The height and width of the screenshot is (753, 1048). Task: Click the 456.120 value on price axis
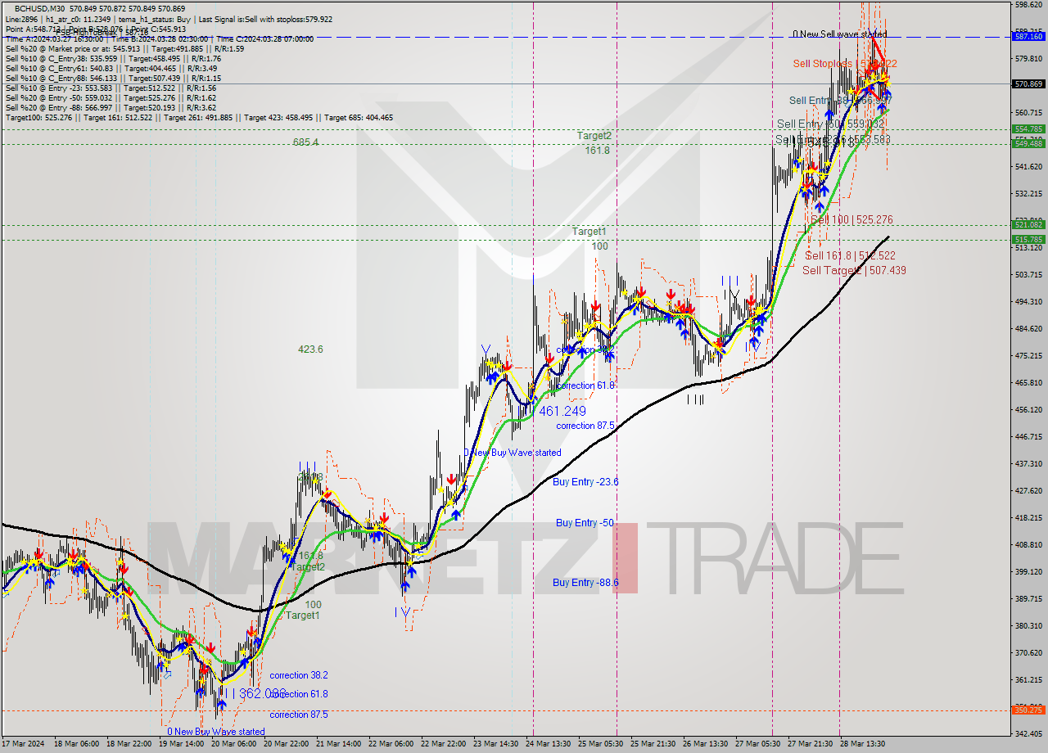tap(1028, 410)
